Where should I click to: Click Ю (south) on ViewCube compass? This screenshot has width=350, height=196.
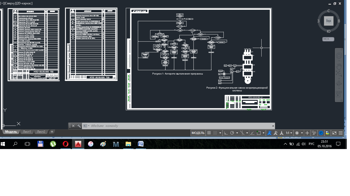click(x=328, y=31)
